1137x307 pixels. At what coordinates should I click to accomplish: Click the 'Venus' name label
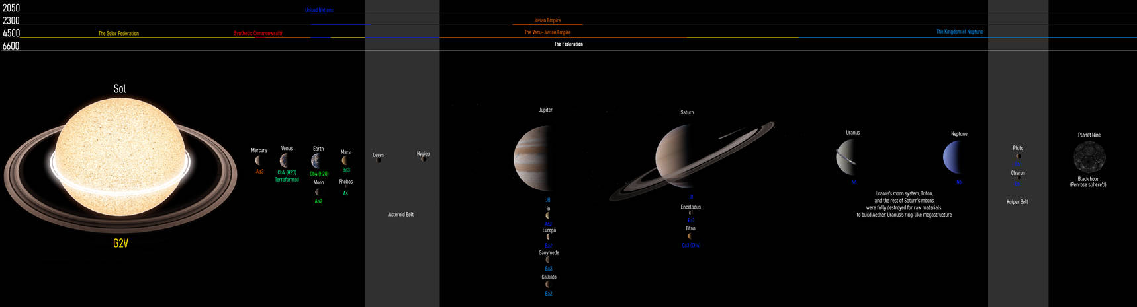287,149
